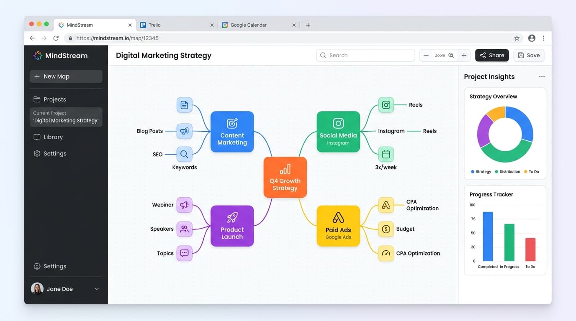Expand the Jane Doe account dropdown chevron
Screen dimensions: 576x321
[x=97, y=289]
